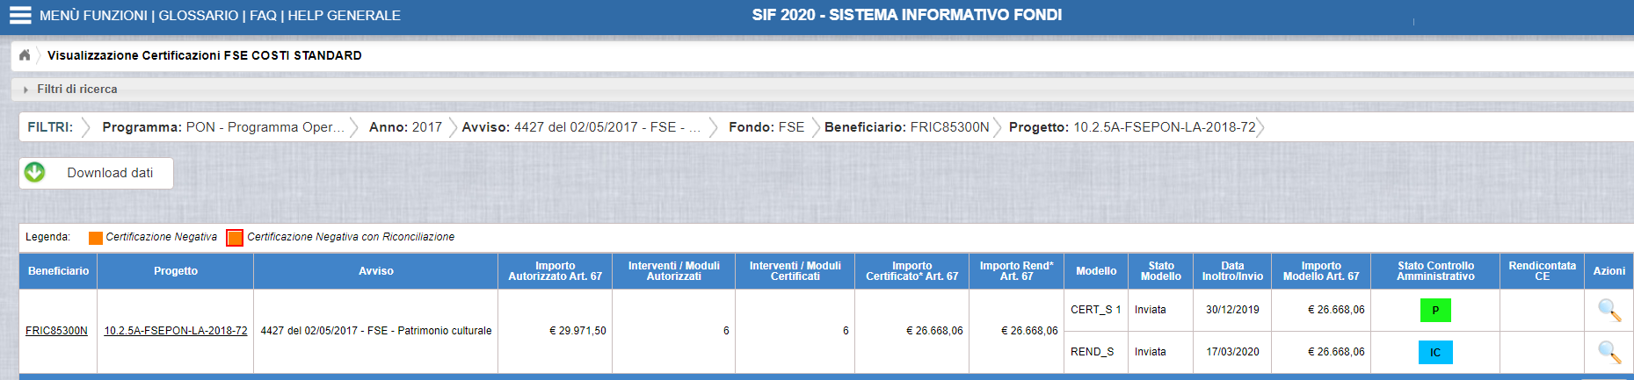Screen dimensions: 1634x380
Task: Click the green download arrow icon
Action: [x=34, y=172]
